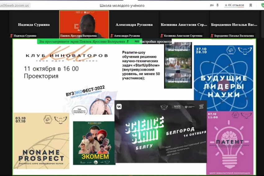Click the Школа молодого учёного page title
Screen dimensions: 264x176
(x=122, y=5)
